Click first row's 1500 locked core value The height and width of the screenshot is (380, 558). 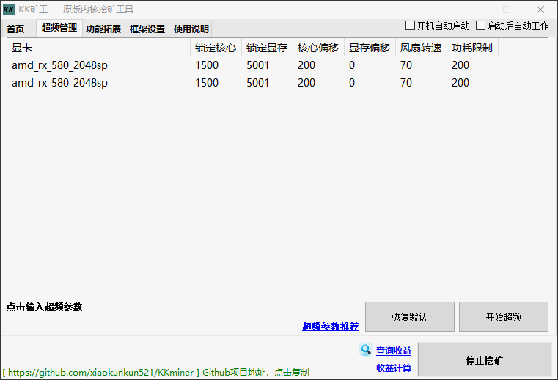click(207, 65)
